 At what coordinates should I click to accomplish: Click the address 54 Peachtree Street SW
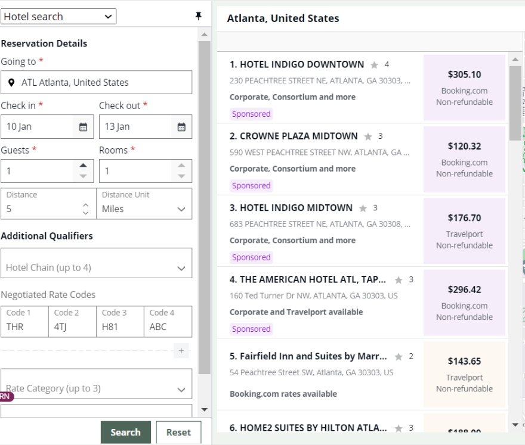tap(311, 372)
